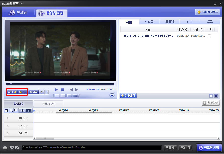Click the 재생시간 column header
The width and height of the screenshot is (224, 154).
pos(183,29)
